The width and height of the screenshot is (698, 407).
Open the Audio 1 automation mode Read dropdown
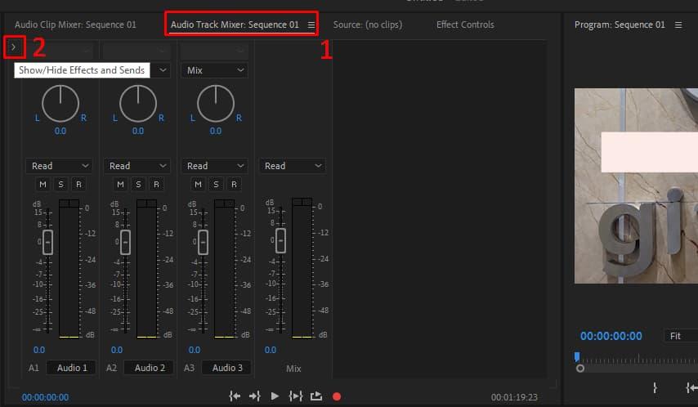[58, 166]
